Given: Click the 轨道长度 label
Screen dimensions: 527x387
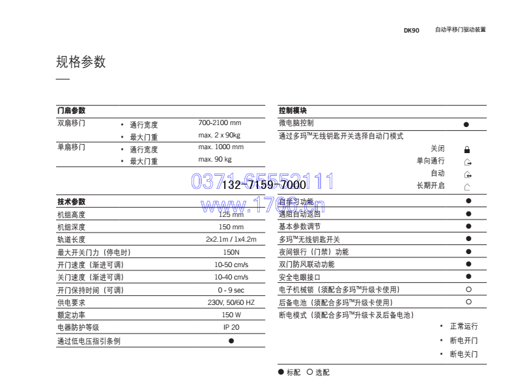Looking at the screenshot, I should pos(71,239).
